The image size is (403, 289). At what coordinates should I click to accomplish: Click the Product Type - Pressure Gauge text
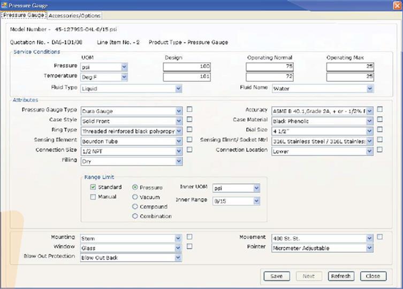pyautogui.click(x=188, y=42)
